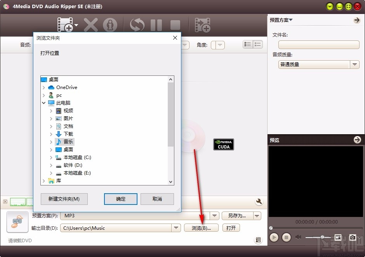This screenshot has width=365, height=257.
Task: Click the 新建文件夹(M) button
Action: pyautogui.click(x=64, y=199)
